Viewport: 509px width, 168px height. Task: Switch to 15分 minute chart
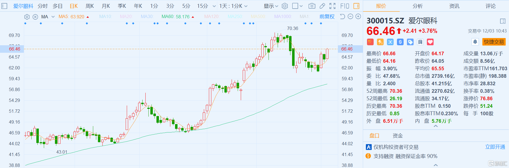[x=202, y=6]
